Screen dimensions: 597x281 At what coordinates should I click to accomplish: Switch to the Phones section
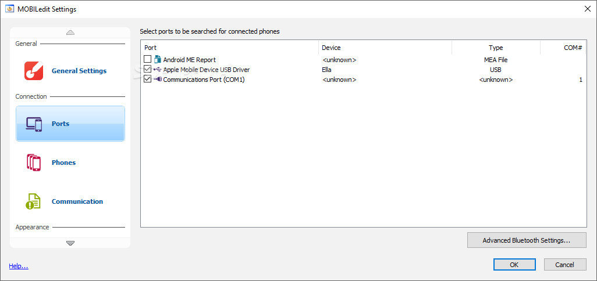(x=63, y=163)
